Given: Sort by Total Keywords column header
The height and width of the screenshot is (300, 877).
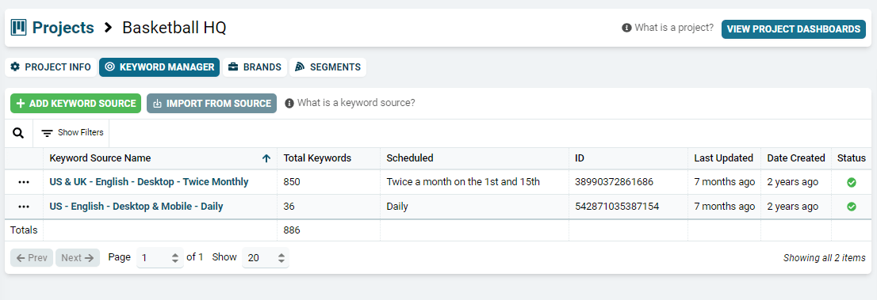Looking at the screenshot, I should click(317, 158).
